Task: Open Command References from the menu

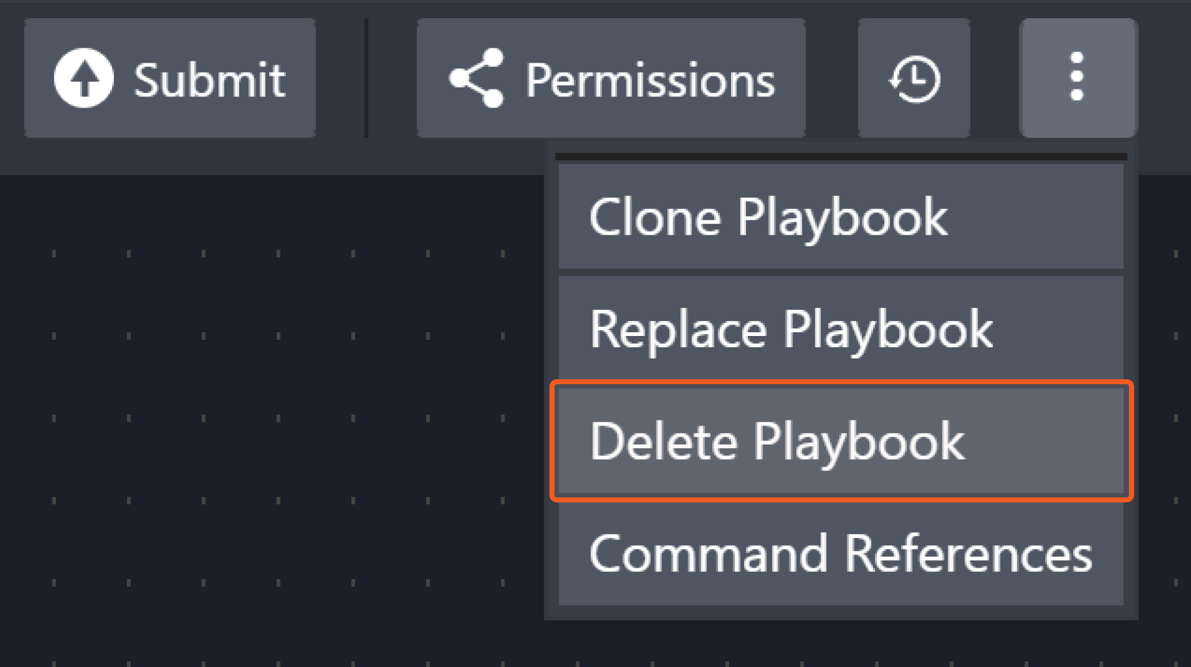Action: coord(840,554)
